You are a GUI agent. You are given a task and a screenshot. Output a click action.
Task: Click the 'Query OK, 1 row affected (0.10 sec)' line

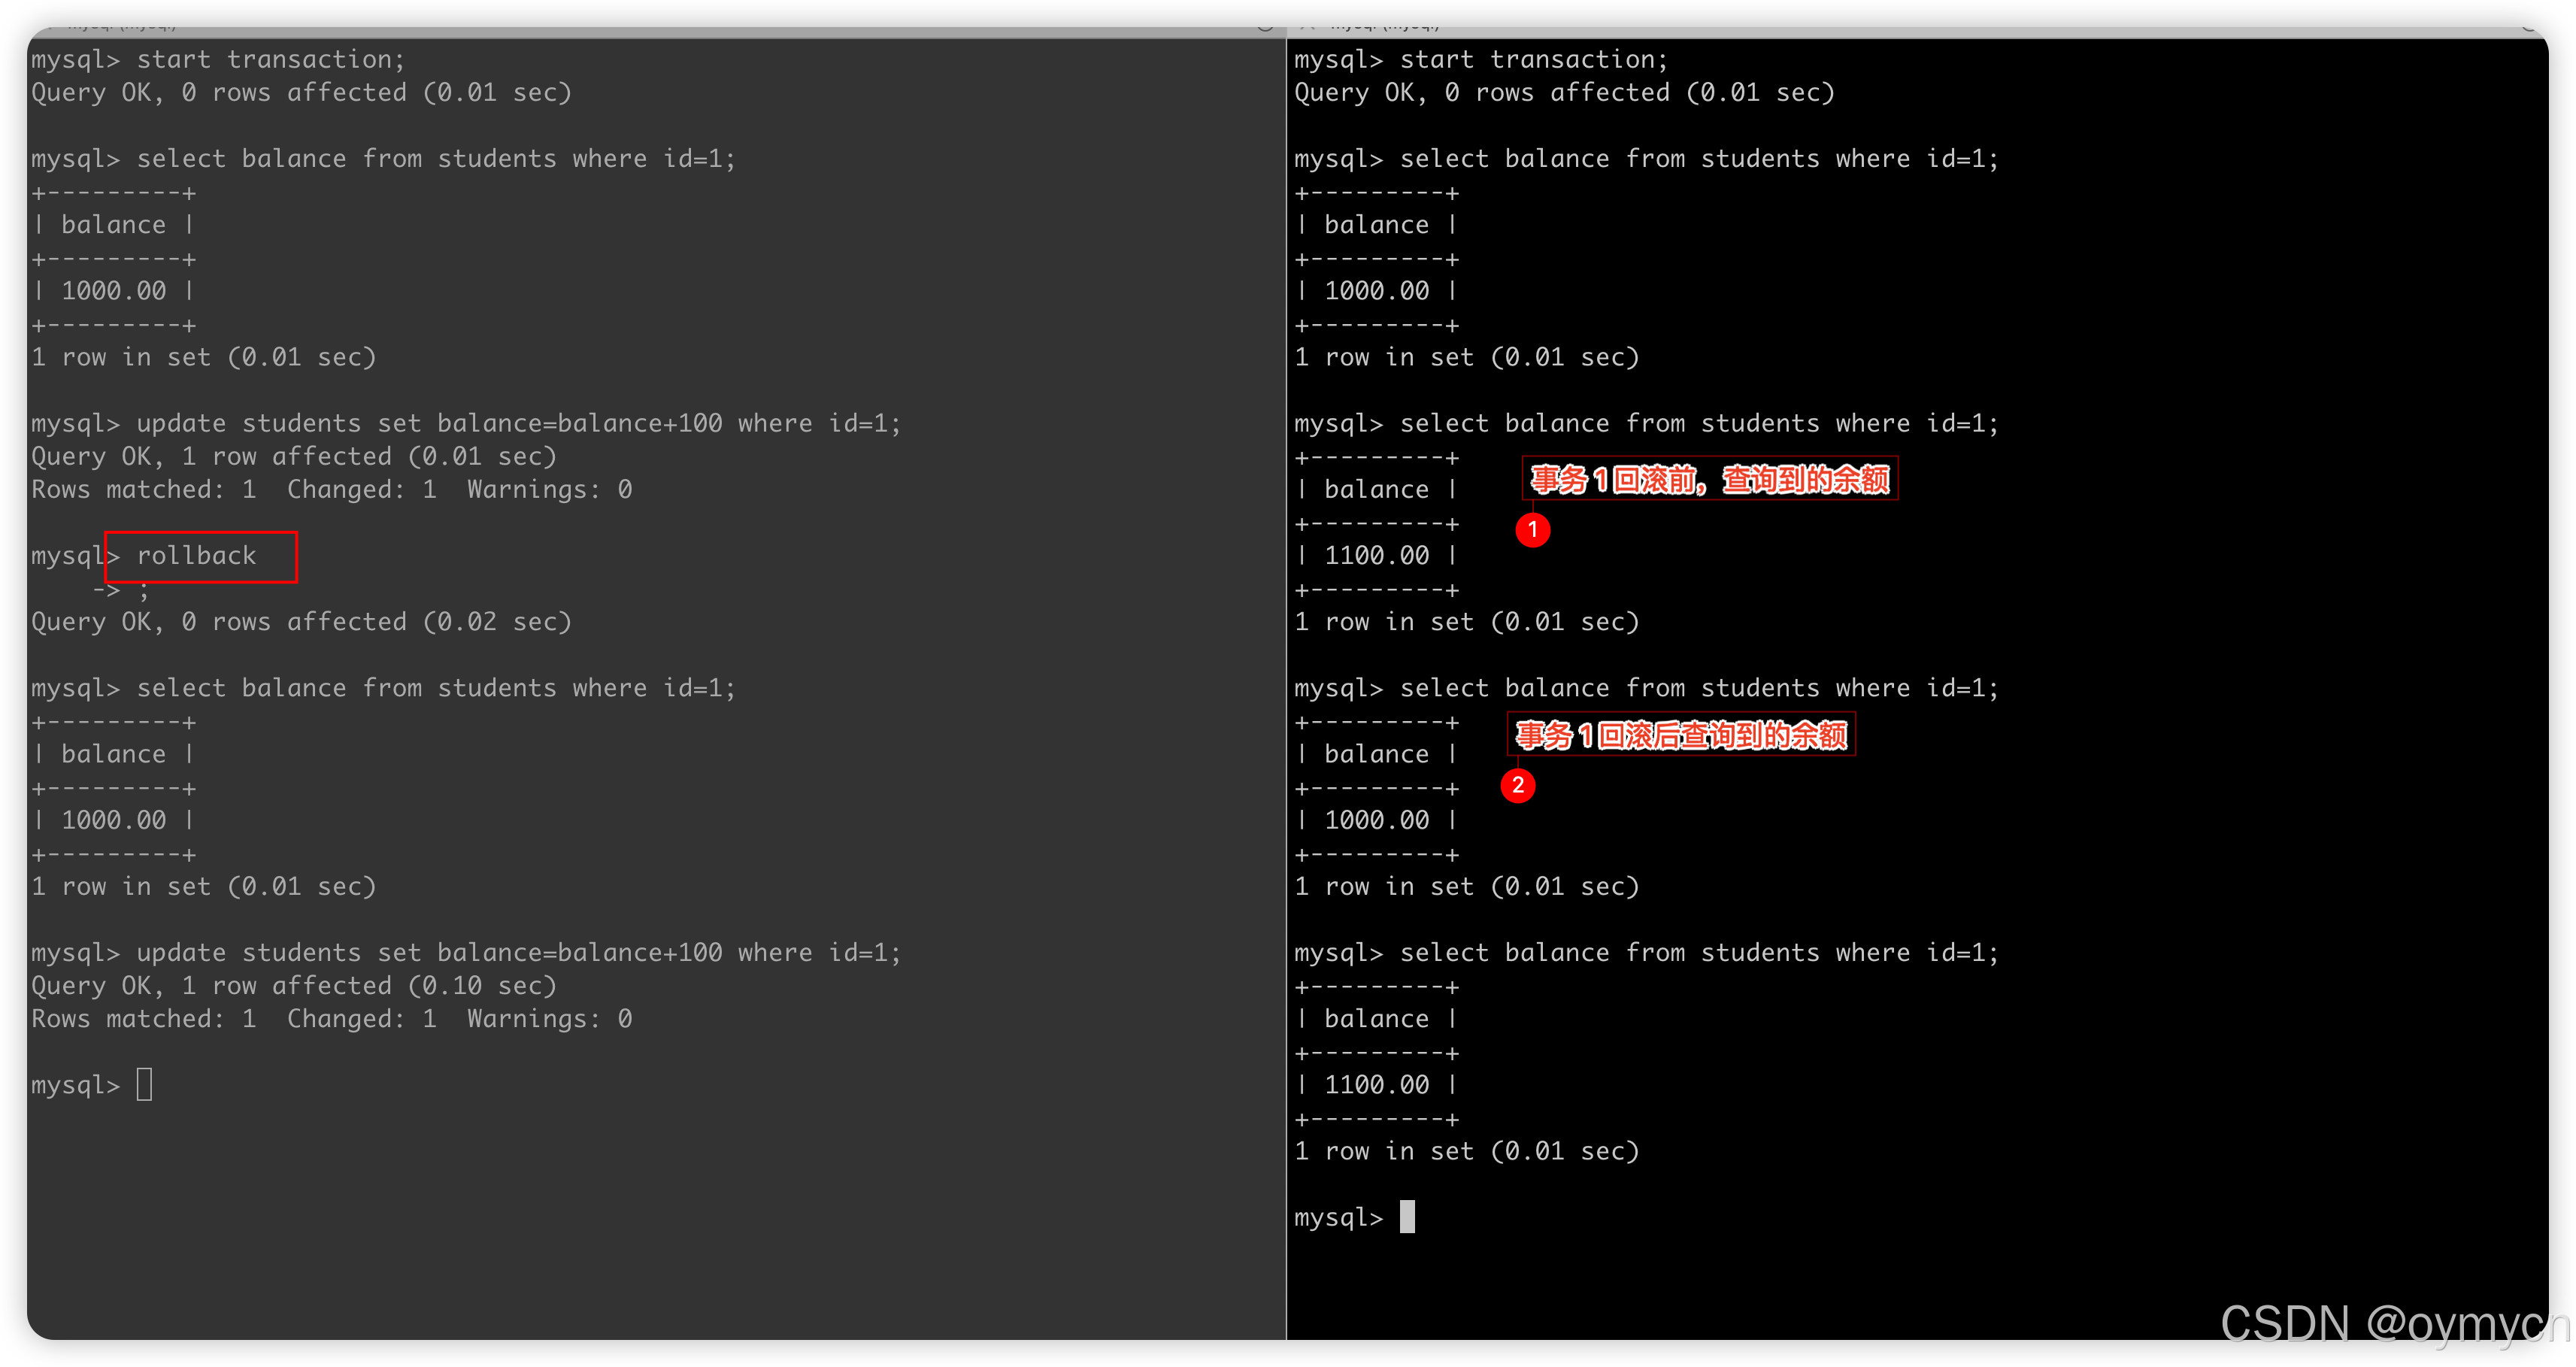click(x=294, y=986)
